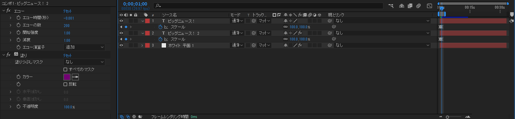Screen dimensions: 515x119
Task: Toggle solo switch on layer 1
Action: pyautogui.click(x=131, y=21)
